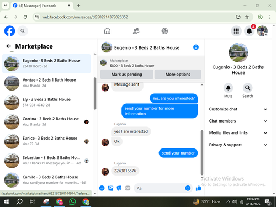Choose a GIF from the GIF icon
Image resolution: width=276 pixels, height=207 pixels.
(x=128, y=188)
